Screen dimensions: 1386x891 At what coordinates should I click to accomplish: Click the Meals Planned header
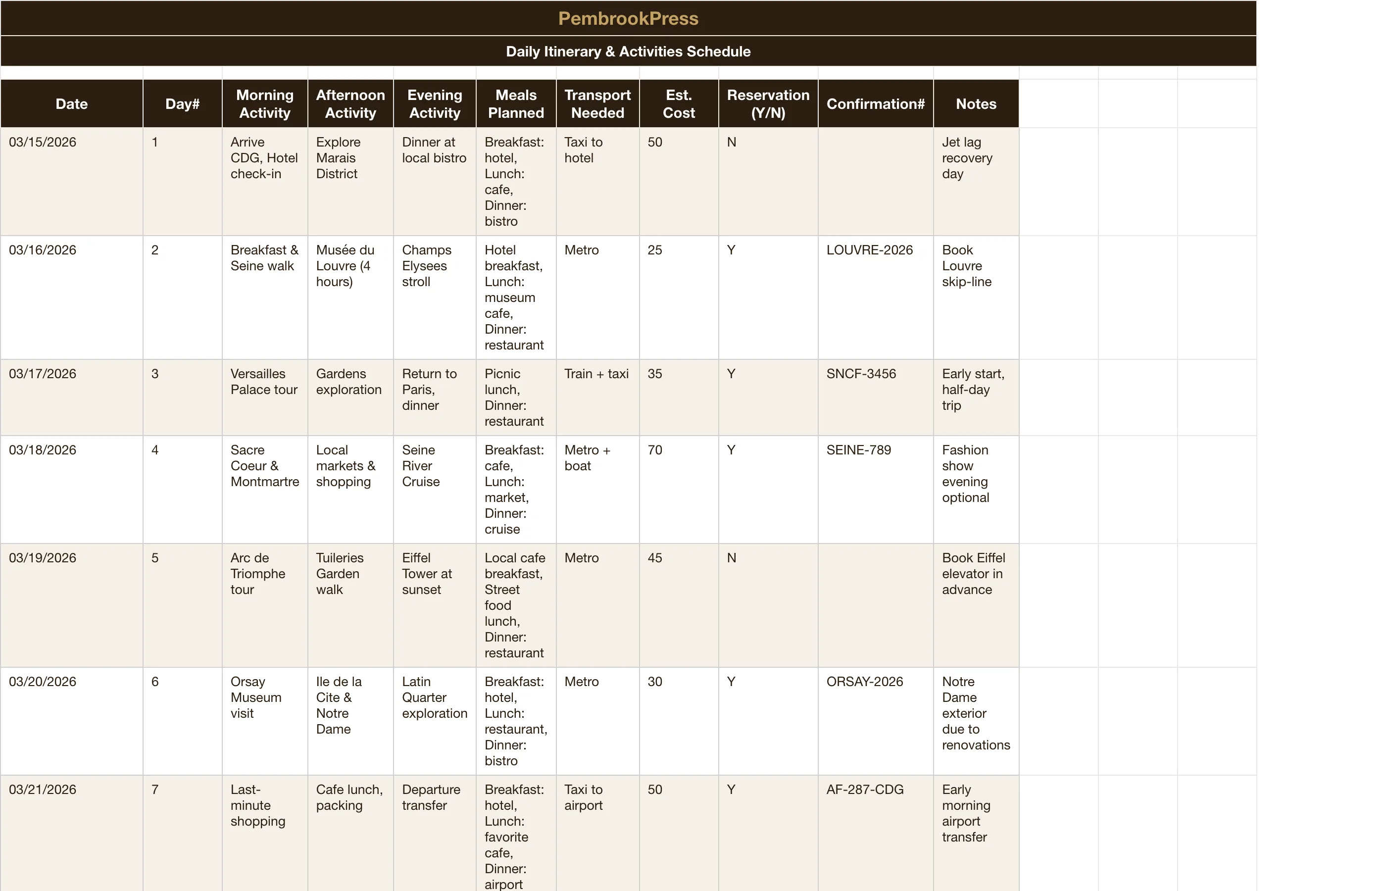pos(516,103)
